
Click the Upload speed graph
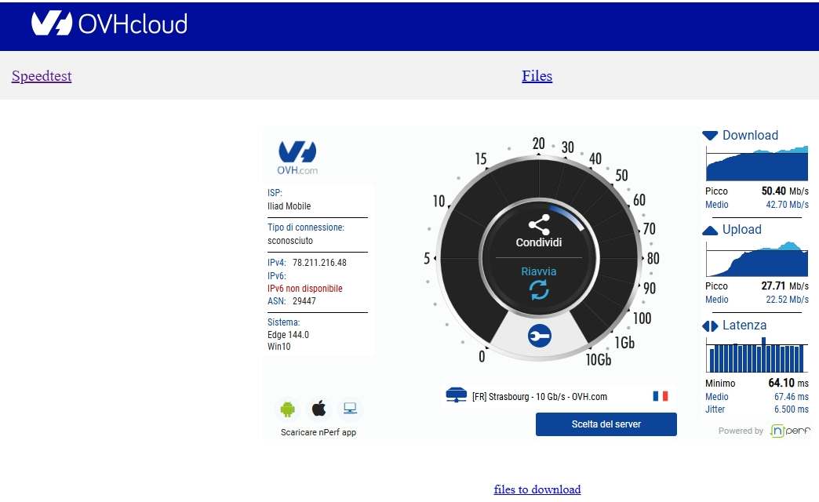[757, 259]
